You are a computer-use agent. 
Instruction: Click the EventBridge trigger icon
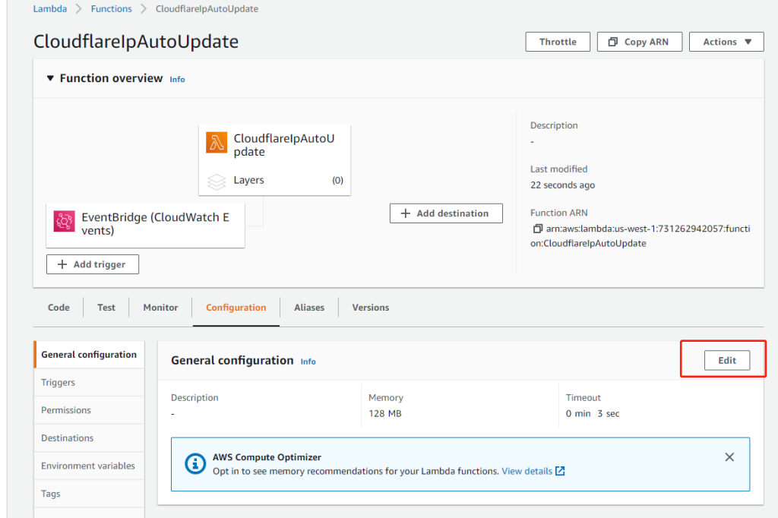tap(65, 221)
